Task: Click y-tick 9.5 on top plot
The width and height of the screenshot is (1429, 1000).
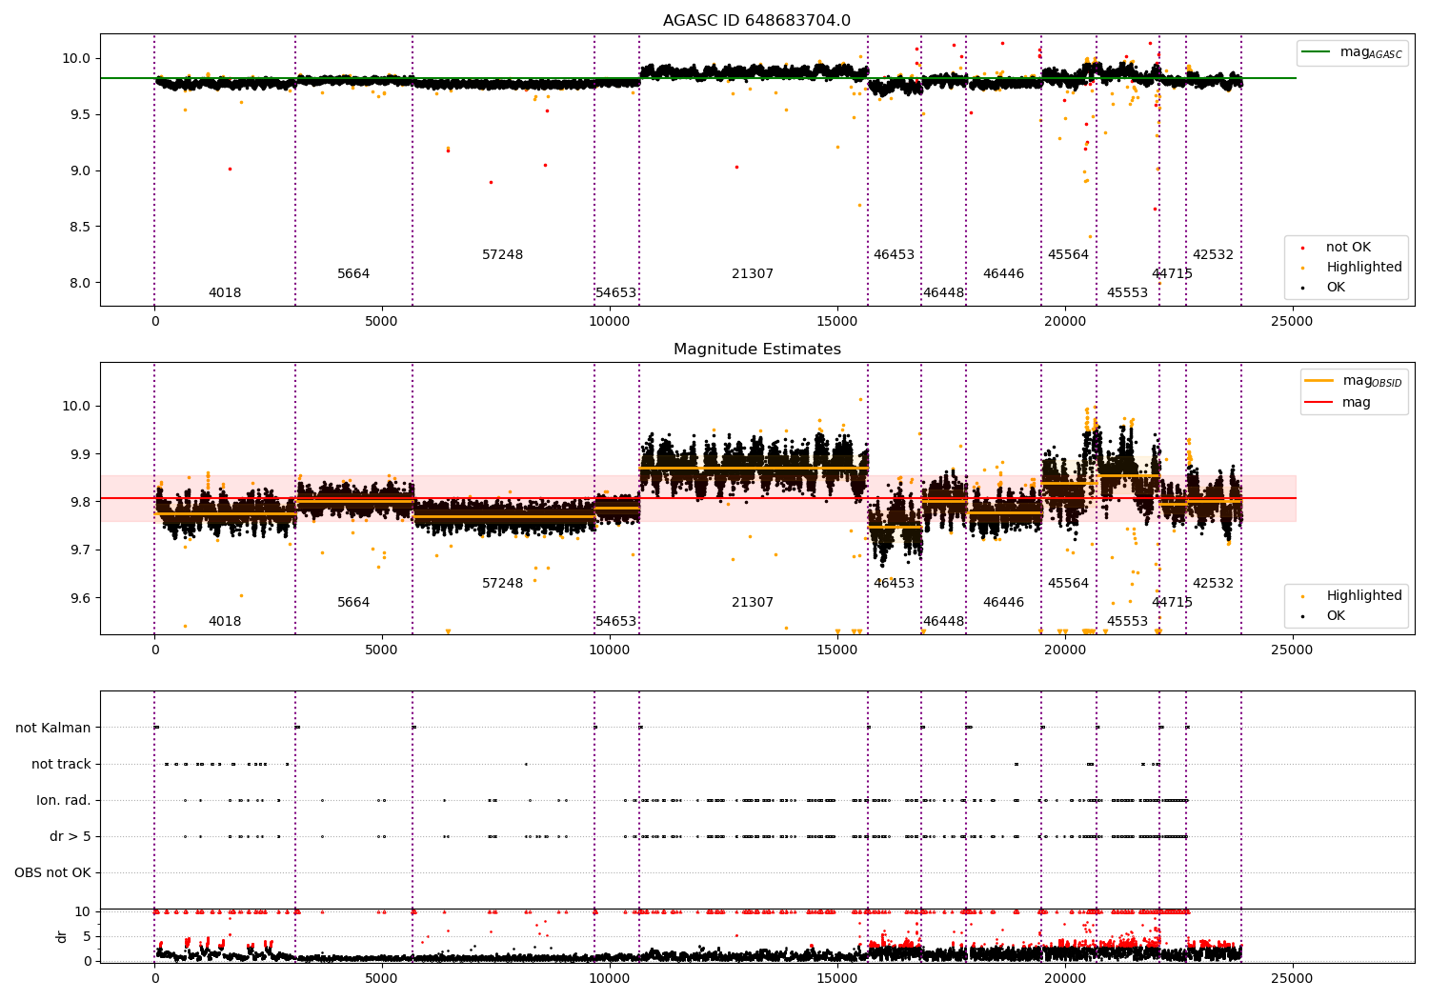Action: [x=80, y=115]
